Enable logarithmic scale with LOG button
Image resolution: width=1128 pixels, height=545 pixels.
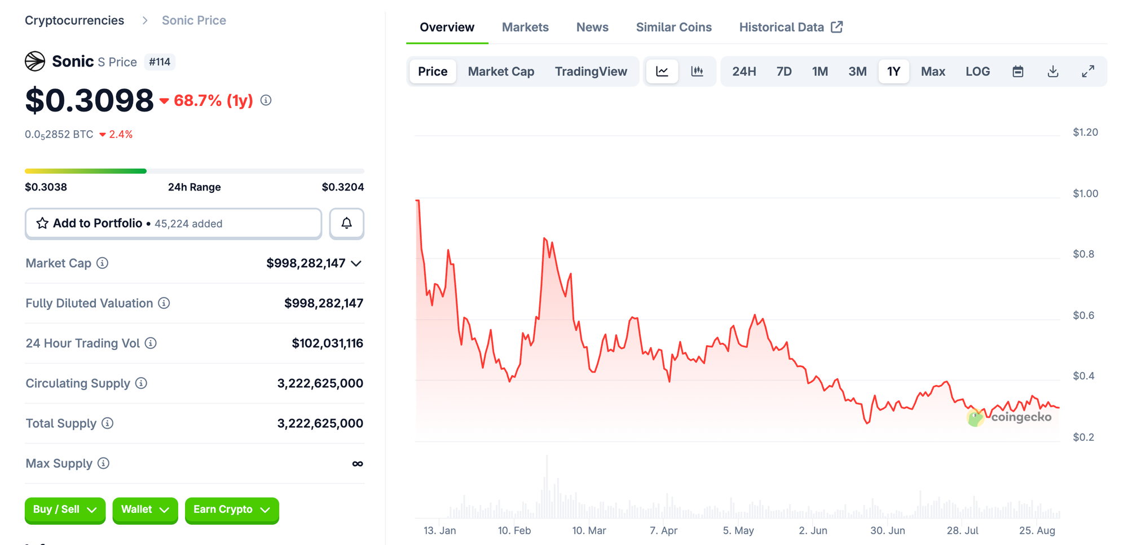coord(978,72)
